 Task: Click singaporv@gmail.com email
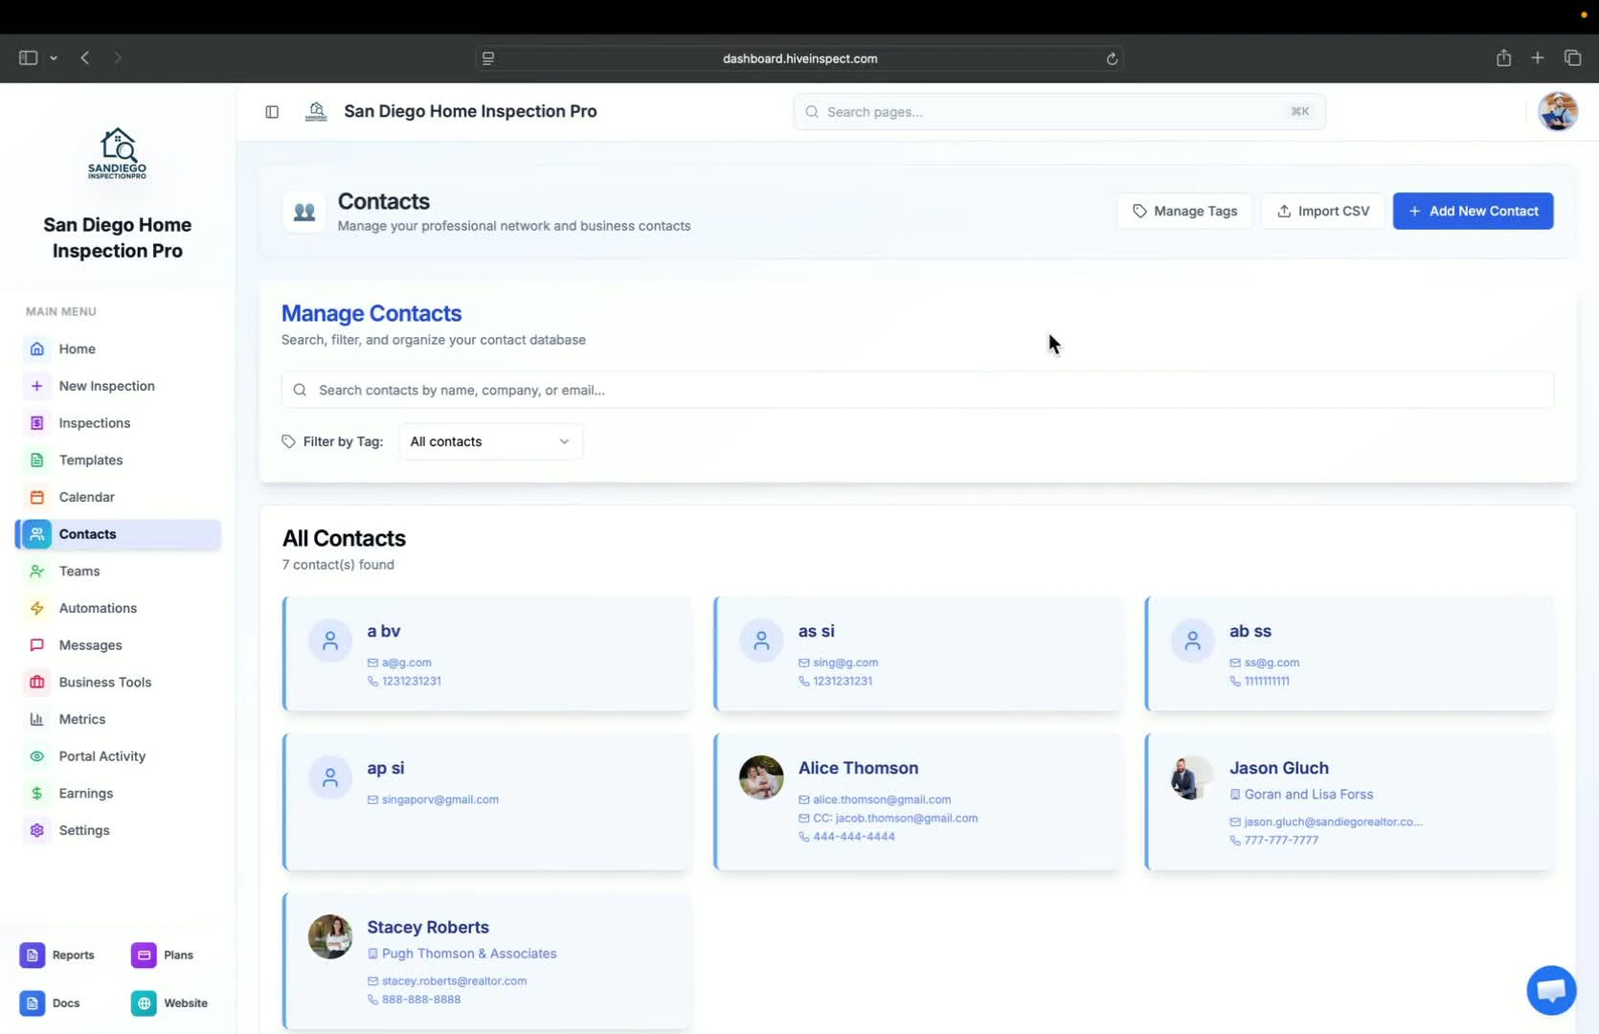tap(439, 799)
